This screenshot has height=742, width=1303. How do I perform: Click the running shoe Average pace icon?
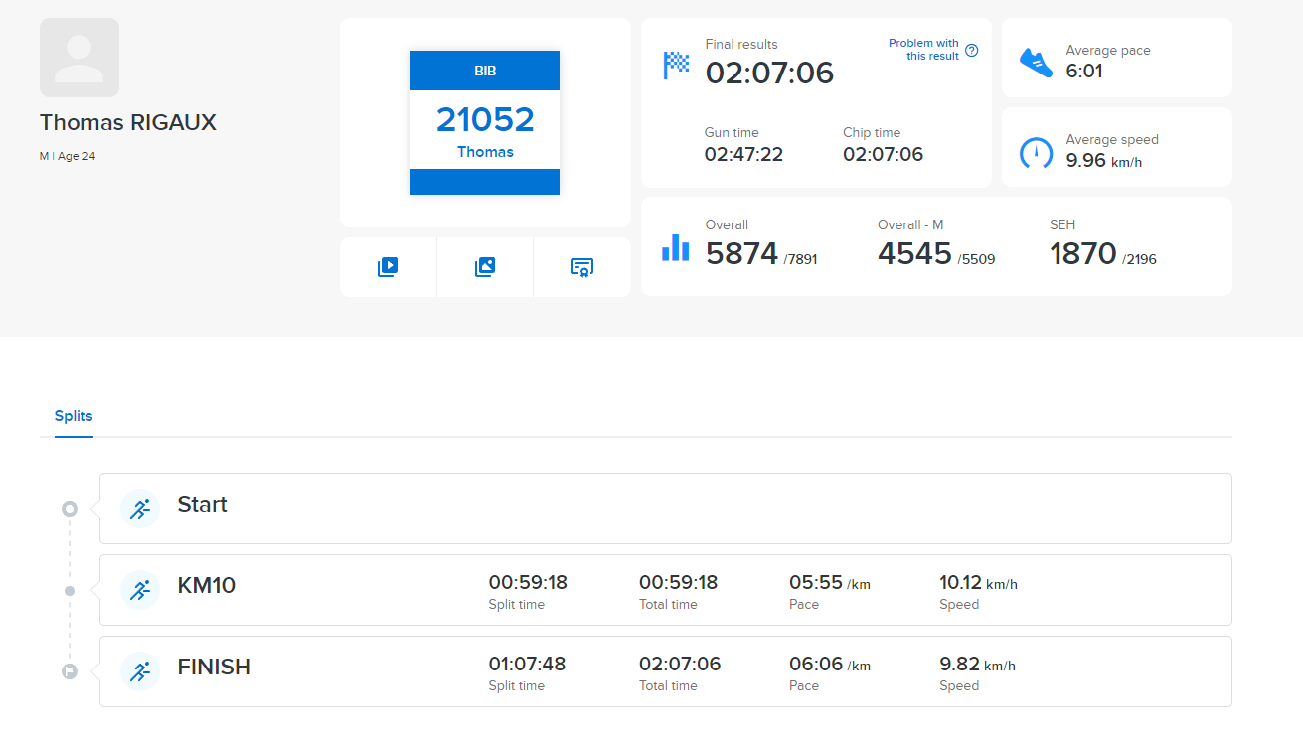pos(1036,62)
